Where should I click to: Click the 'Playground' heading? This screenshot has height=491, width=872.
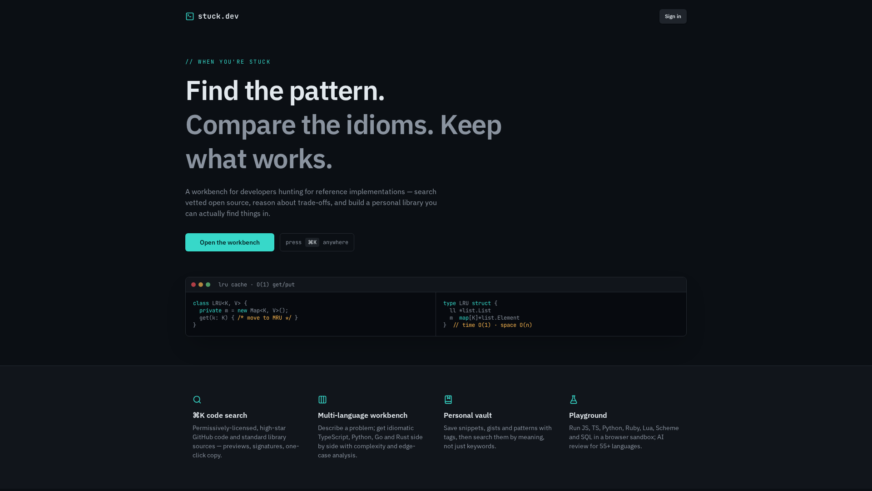[588, 415]
